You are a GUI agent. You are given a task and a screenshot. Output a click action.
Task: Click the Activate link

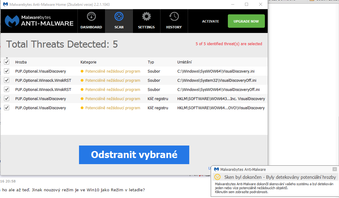pos(210,21)
